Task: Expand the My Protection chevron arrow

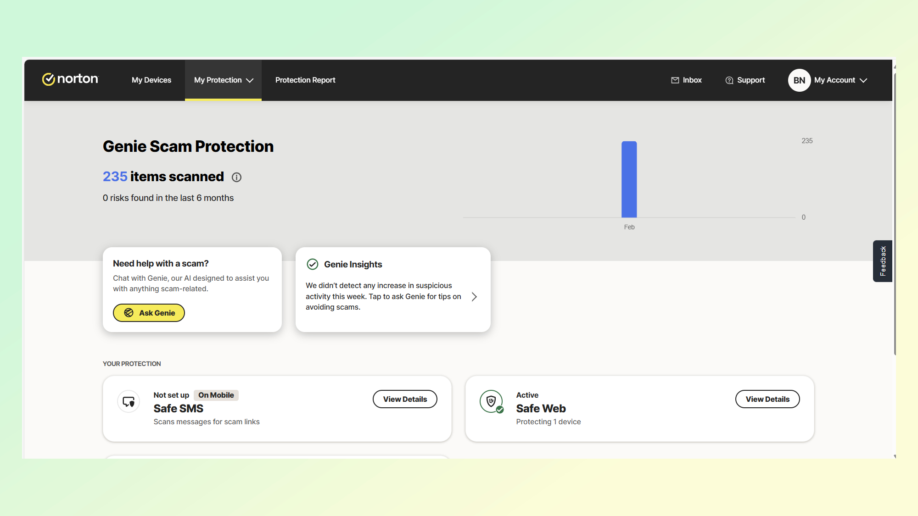Action: point(250,80)
